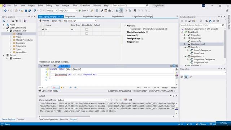Toggle word wrap icon in Output panel
This screenshot has height=130, width=231.
point(131,100)
